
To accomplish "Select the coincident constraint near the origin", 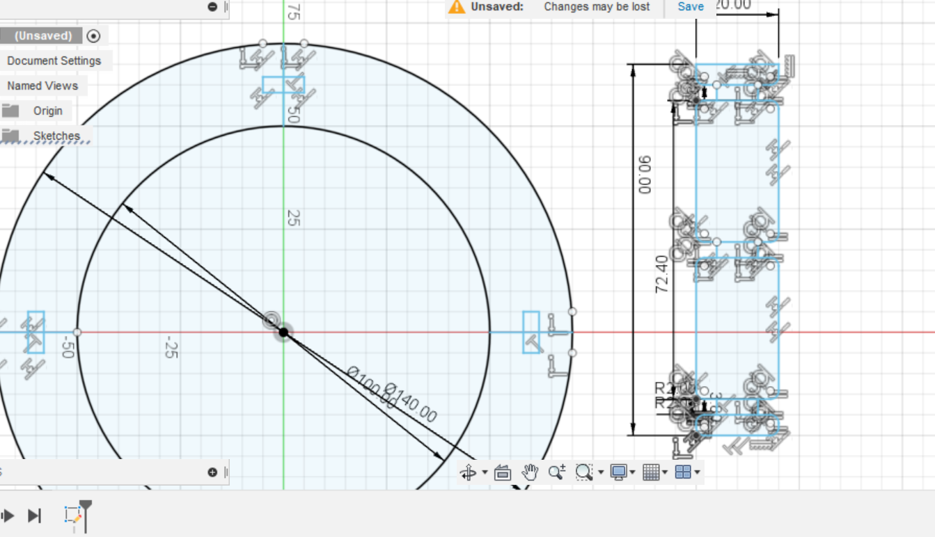I will [x=271, y=320].
